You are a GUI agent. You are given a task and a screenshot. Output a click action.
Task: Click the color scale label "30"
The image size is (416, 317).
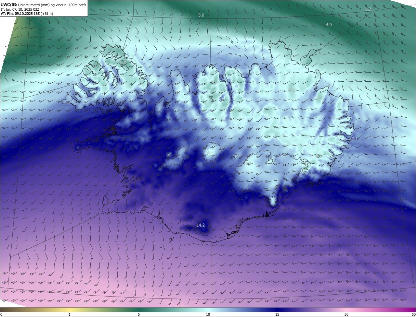pyautogui.click(x=346, y=314)
